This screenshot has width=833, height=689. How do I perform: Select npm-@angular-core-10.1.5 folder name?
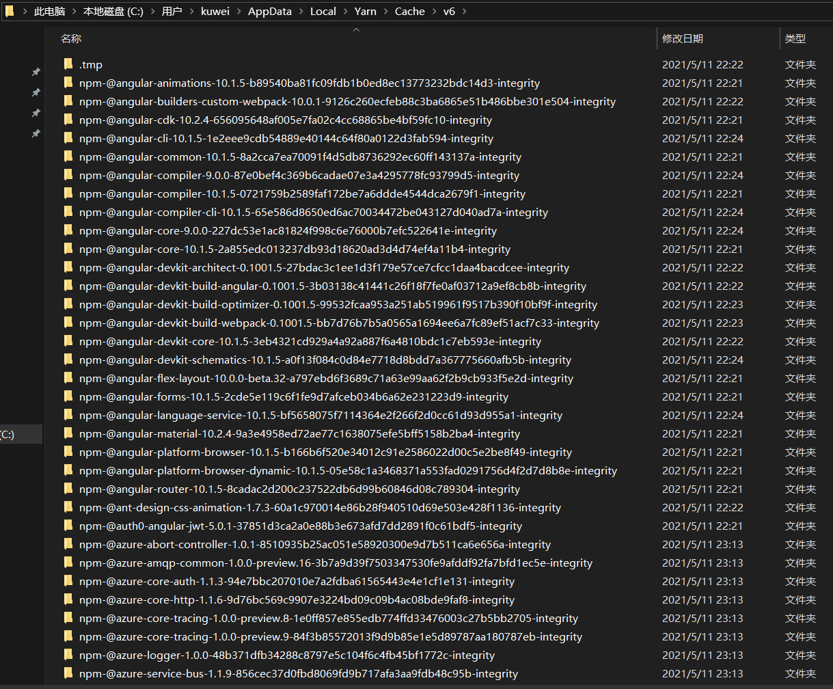[x=295, y=249]
